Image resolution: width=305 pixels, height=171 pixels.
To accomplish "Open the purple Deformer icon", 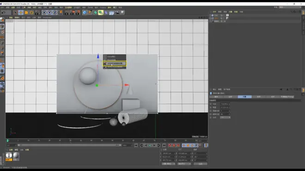I will pyautogui.click(x=106, y=12).
